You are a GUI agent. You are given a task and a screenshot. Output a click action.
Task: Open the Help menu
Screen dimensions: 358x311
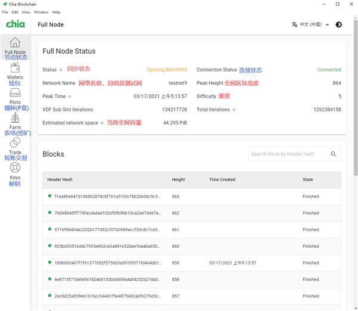[x=56, y=12]
